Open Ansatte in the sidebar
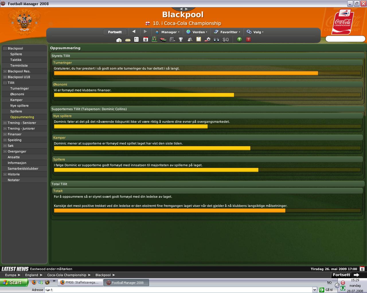Screen dimensions: 367x293 coord(14,157)
